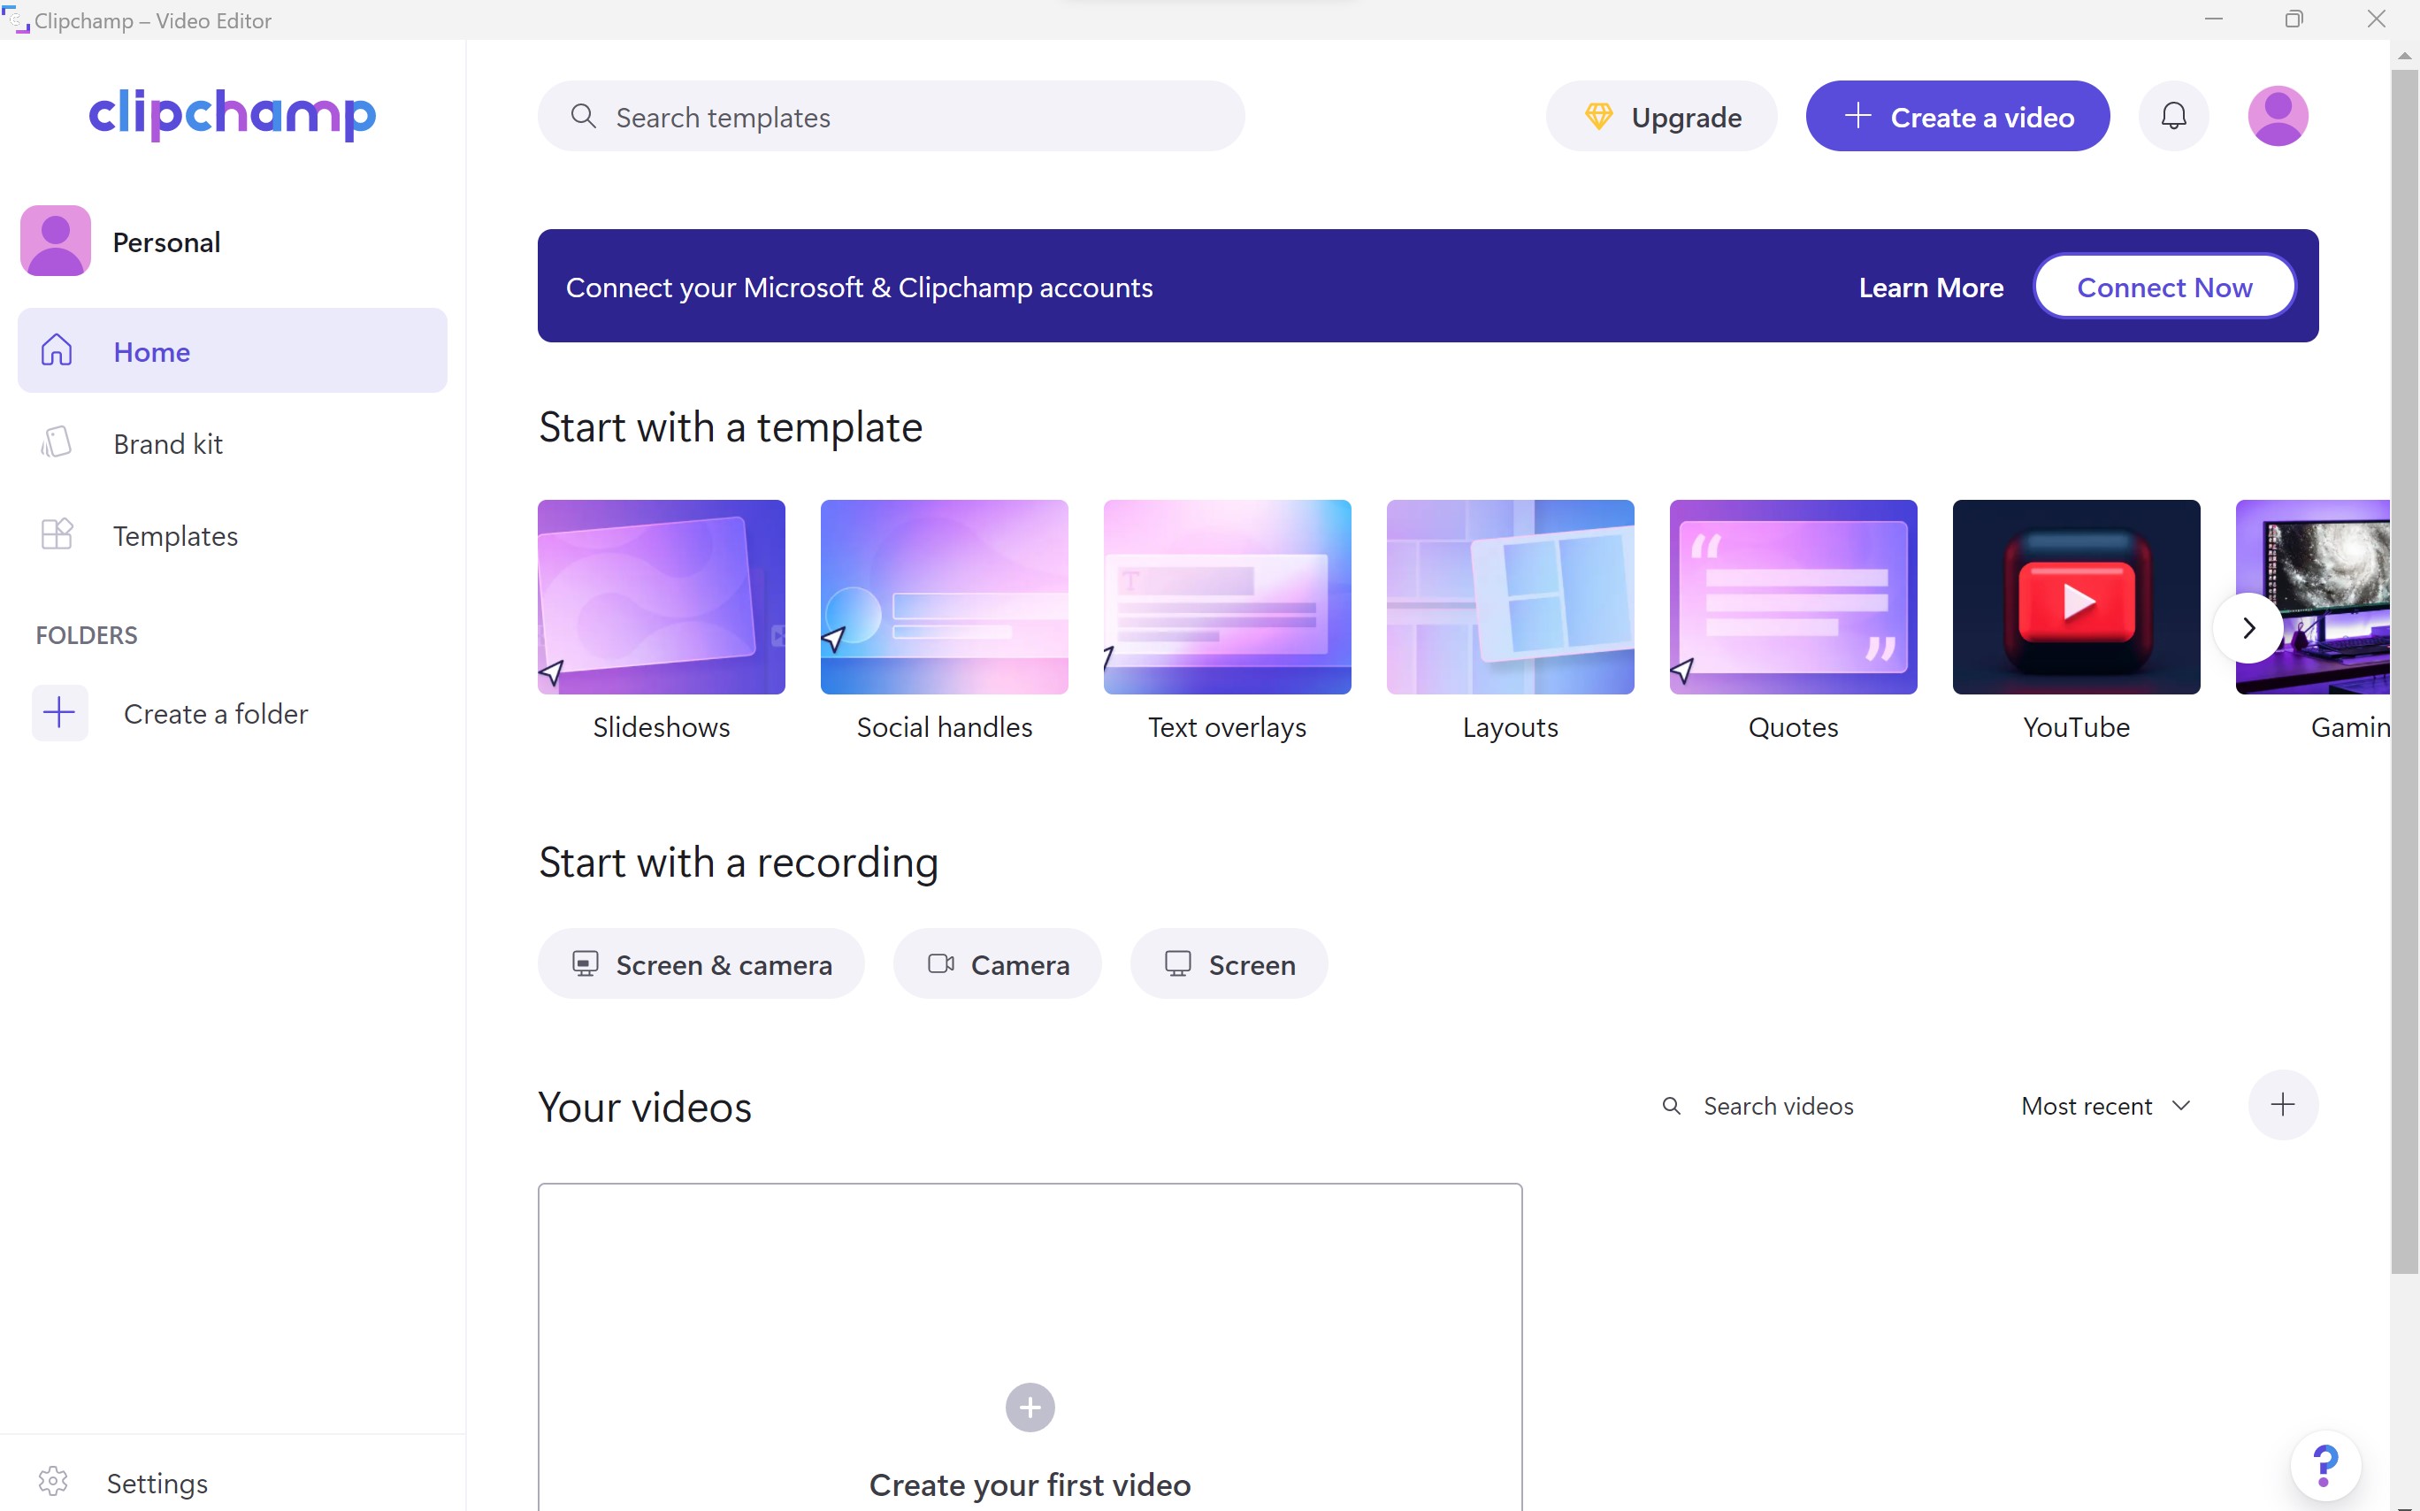The height and width of the screenshot is (1511, 2420).
Task: Open Brand kit in sidebar
Action: pos(232,442)
